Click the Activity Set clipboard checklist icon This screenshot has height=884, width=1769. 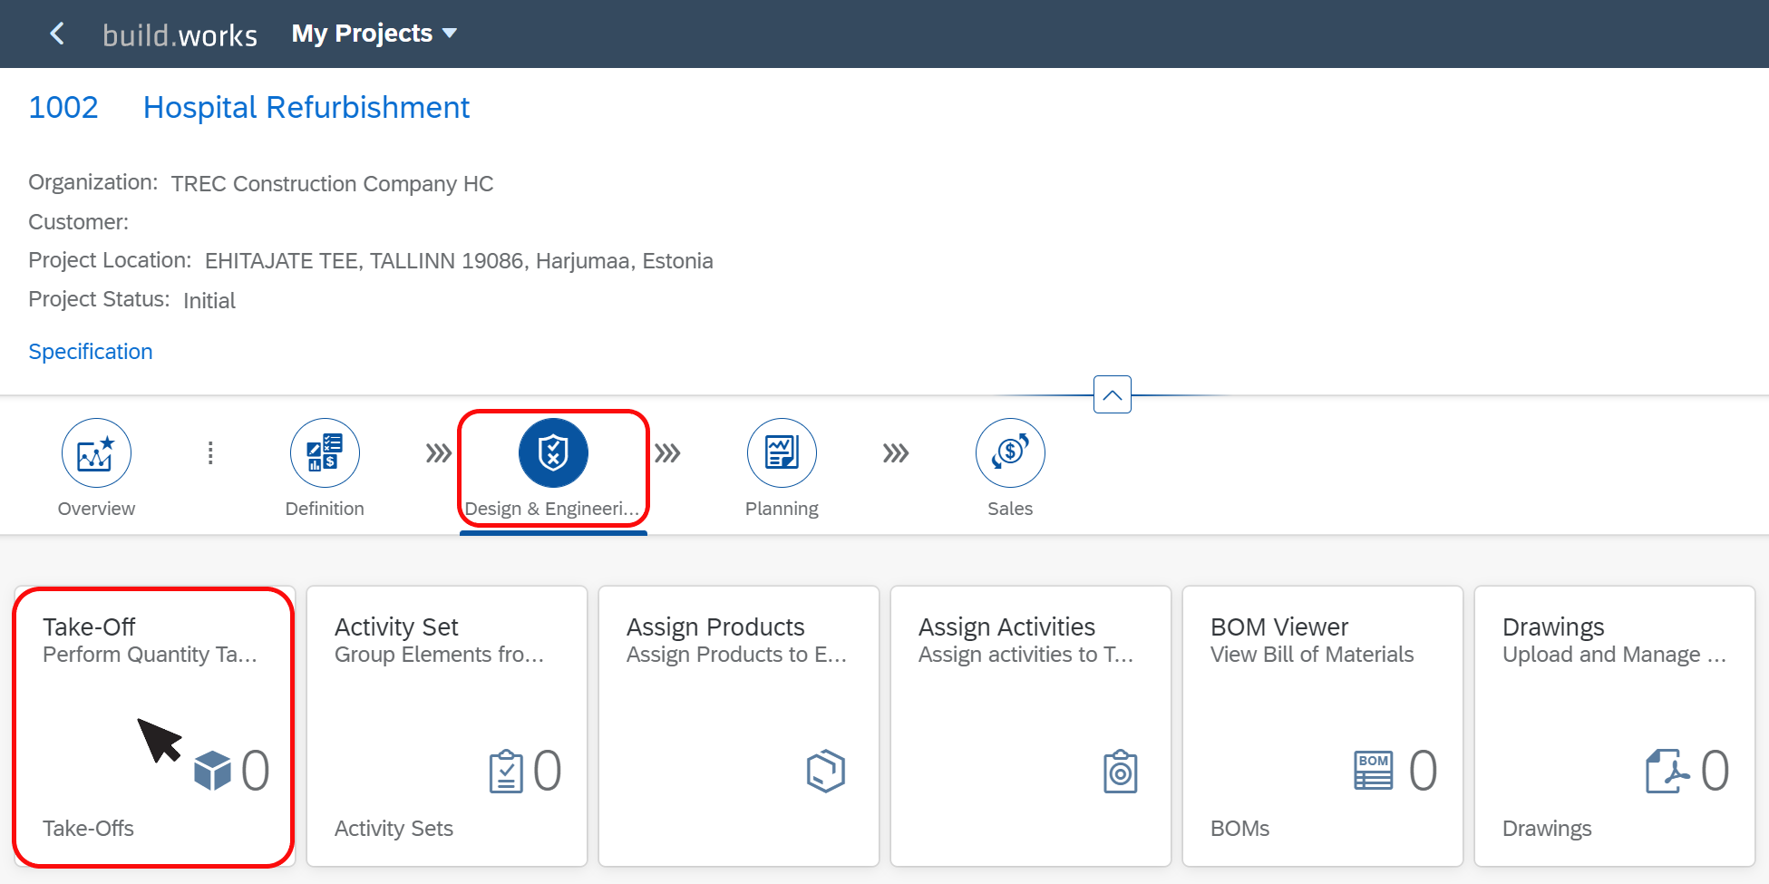(506, 772)
